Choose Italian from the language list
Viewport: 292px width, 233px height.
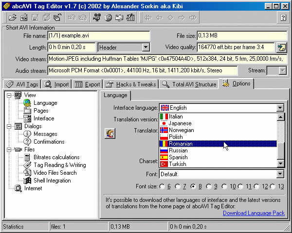click(218, 116)
